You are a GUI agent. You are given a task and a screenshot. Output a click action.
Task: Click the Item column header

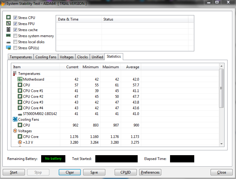[35, 67]
